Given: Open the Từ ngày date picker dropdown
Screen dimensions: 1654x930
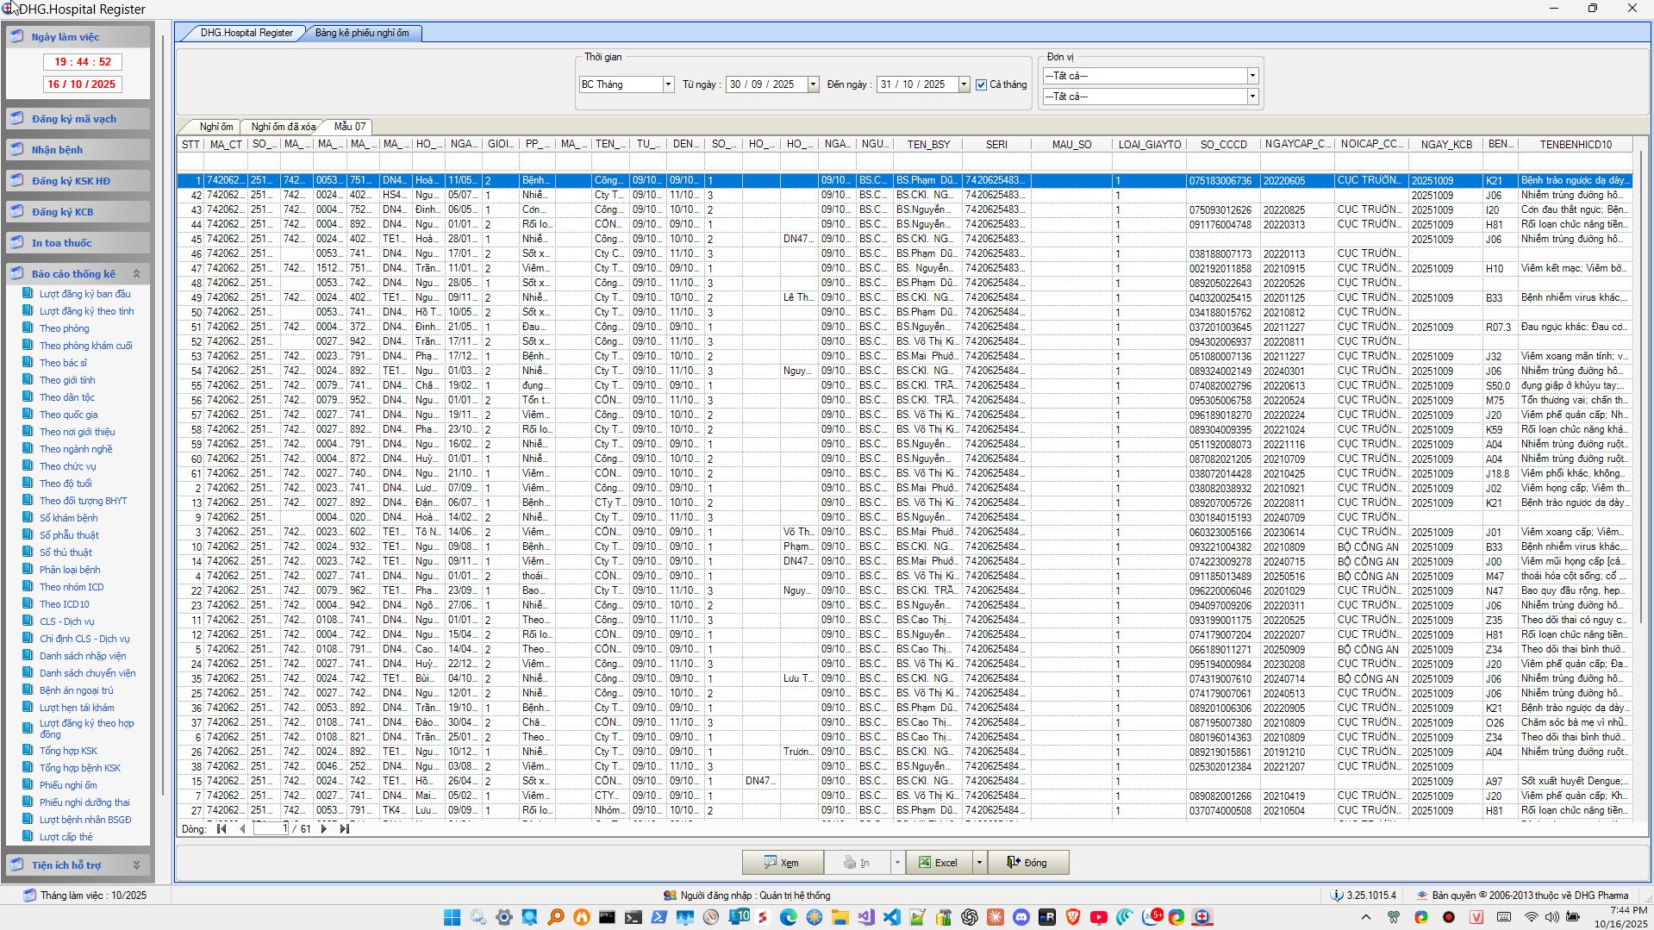Looking at the screenshot, I should (x=812, y=84).
